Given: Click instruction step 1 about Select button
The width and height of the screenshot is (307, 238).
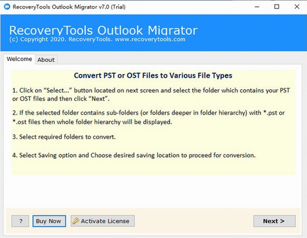Looking at the screenshot, I should [151, 94].
